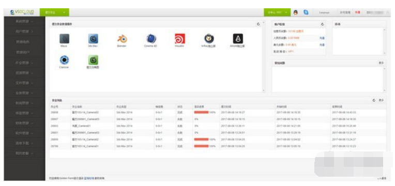Viewport: 395px width, 186px height.
Task: Open the Clarisse submission icon
Action: tap(64, 60)
